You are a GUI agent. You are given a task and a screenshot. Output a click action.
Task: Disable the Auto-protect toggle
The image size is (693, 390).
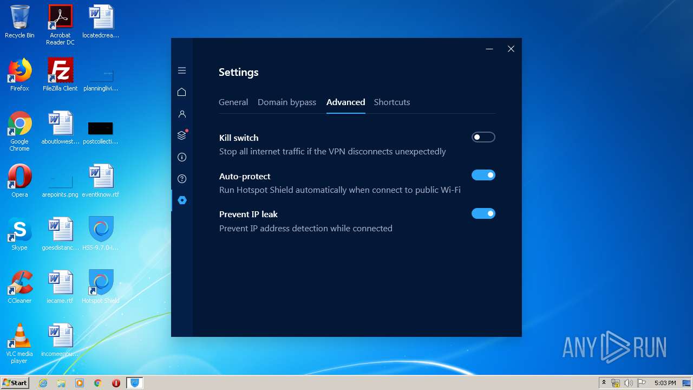point(483,175)
